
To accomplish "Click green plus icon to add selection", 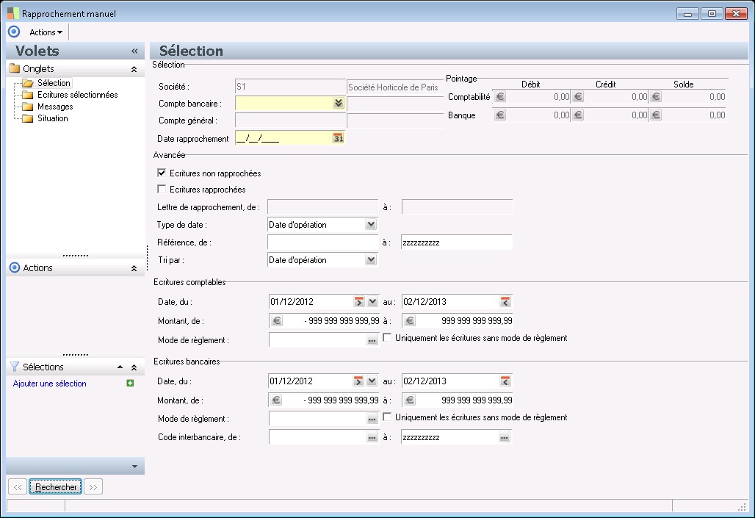I will click(130, 384).
